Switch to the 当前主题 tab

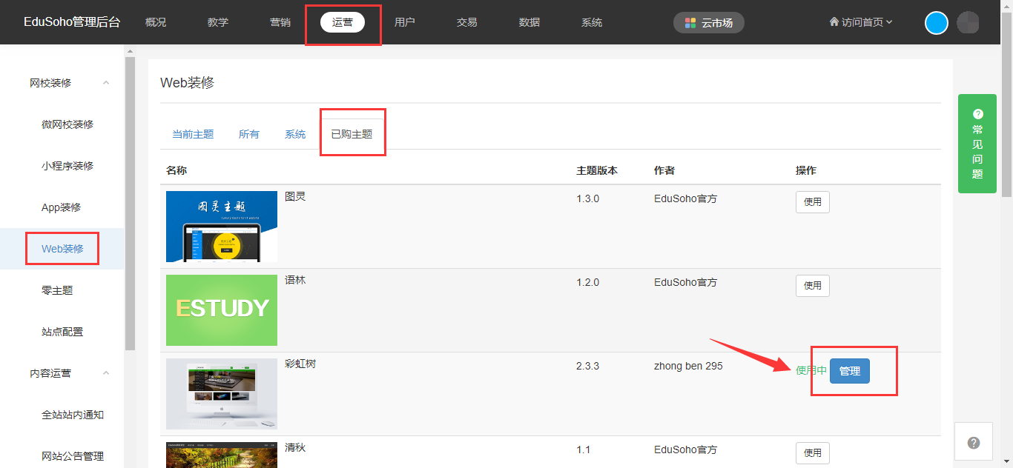(x=193, y=134)
